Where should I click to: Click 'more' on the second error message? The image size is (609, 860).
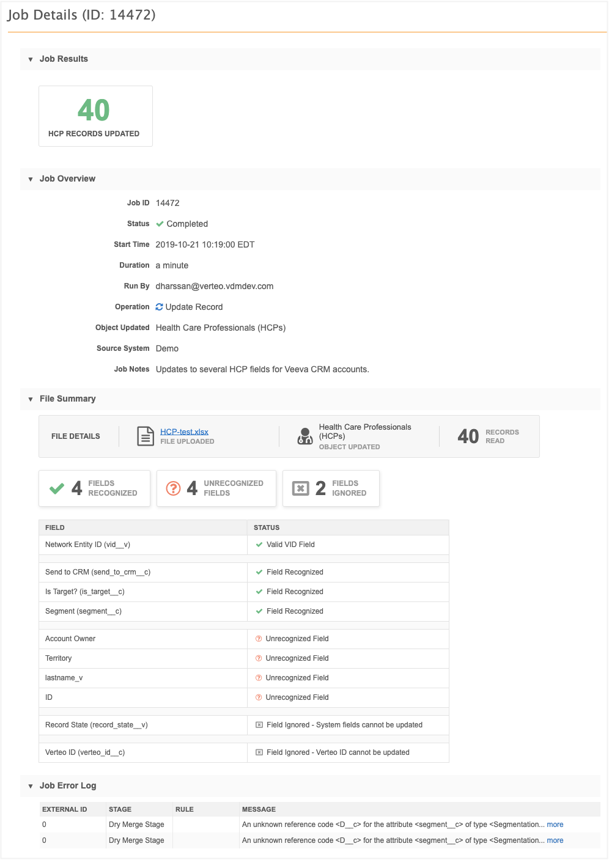[x=555, y=840]
